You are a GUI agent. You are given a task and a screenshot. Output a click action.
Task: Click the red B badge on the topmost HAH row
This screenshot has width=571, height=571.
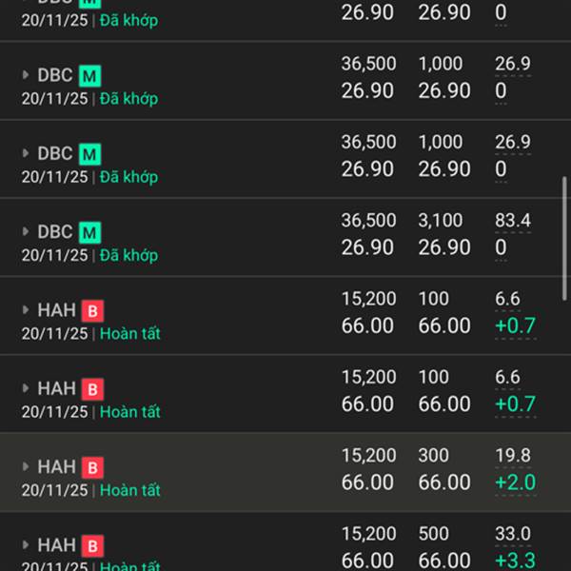coord(92,310)
